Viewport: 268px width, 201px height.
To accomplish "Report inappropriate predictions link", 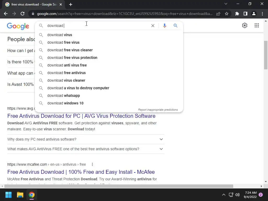I will (x=158, y=110).
